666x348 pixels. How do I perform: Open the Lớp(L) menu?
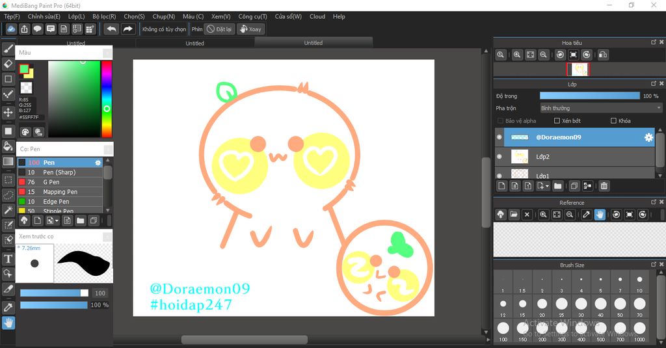77,16
